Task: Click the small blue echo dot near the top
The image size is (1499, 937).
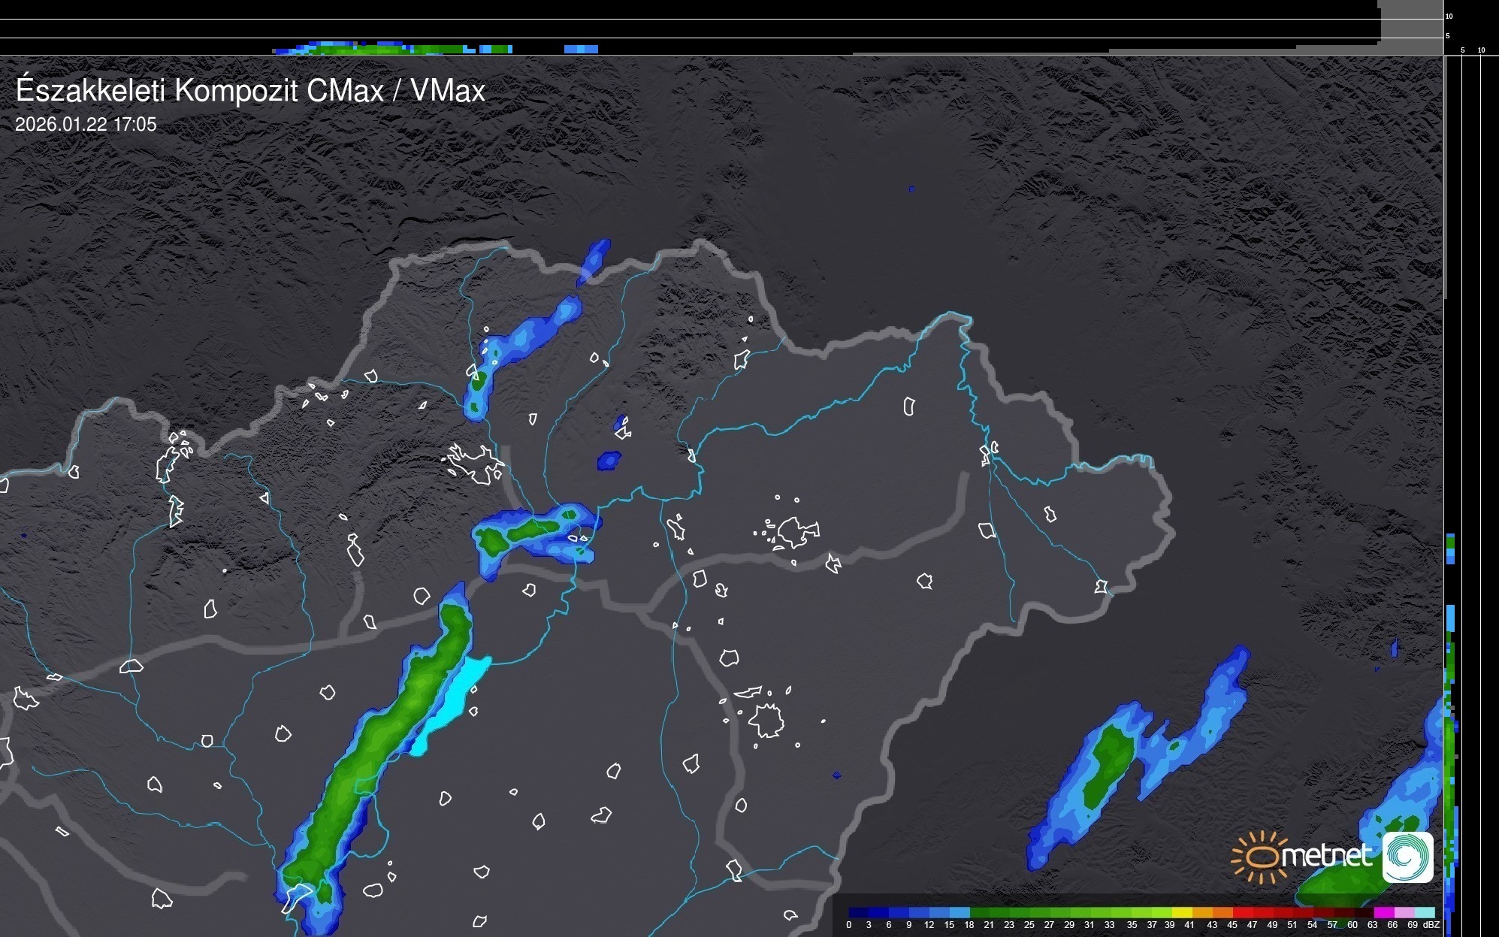Action: coord(911,189)
